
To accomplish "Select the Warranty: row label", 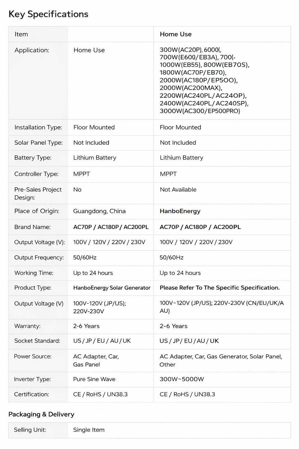I will point(27,326).
